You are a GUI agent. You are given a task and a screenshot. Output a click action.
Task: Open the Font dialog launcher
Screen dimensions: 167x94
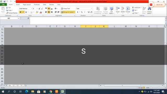(x=43, y=16)
